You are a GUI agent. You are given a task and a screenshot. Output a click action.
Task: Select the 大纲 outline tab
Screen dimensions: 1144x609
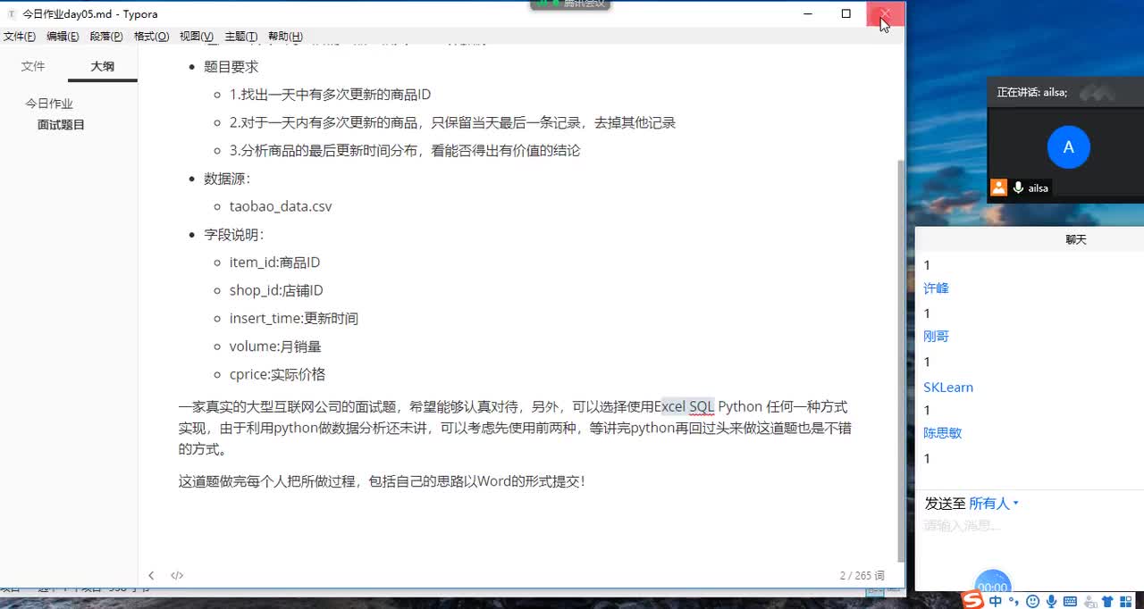tap(103, 66)
